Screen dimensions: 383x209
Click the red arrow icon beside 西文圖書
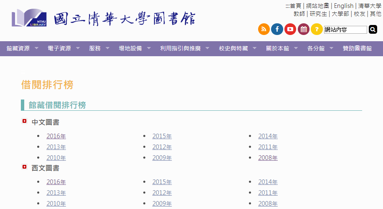[x=24, y=167]
